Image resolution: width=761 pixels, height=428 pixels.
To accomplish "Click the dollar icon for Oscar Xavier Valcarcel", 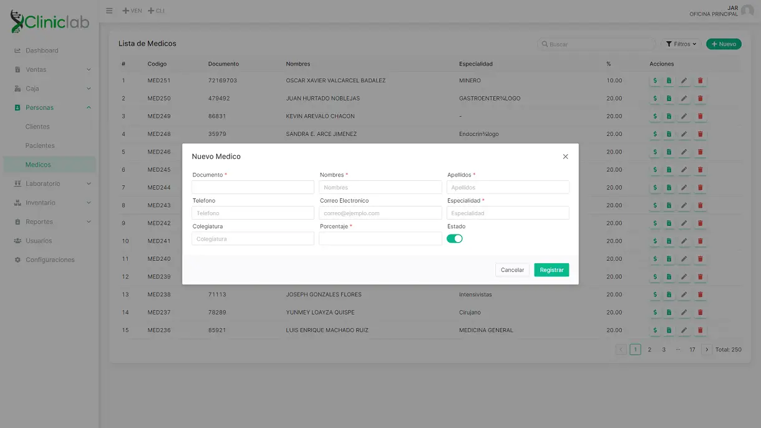I will coord(654,80).
